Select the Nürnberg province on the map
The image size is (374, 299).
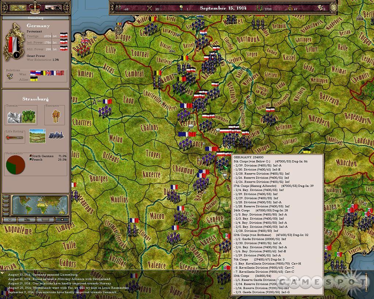[x=319, y=121]
